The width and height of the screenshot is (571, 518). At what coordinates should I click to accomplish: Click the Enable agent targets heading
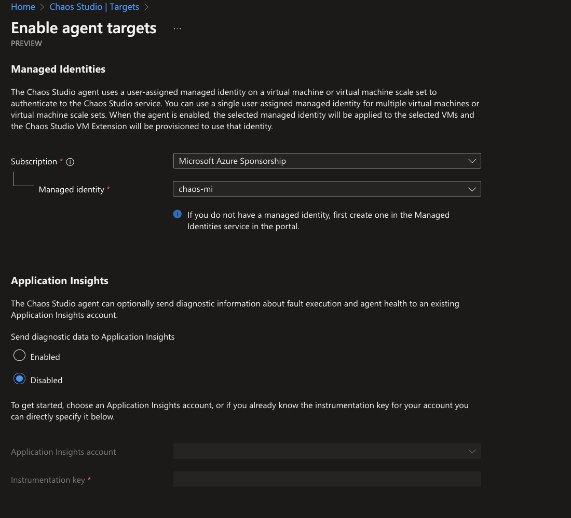[84, 28]
